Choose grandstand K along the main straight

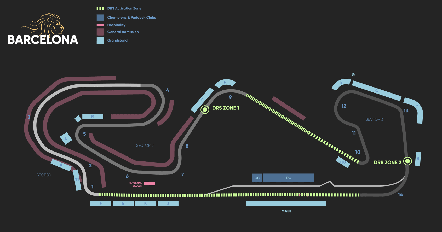pyautogui.click(x=145, y=204)
